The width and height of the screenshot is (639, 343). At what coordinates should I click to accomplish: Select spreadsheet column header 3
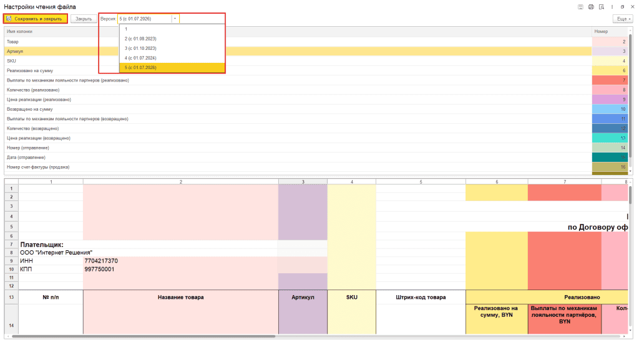pos(303,182)
